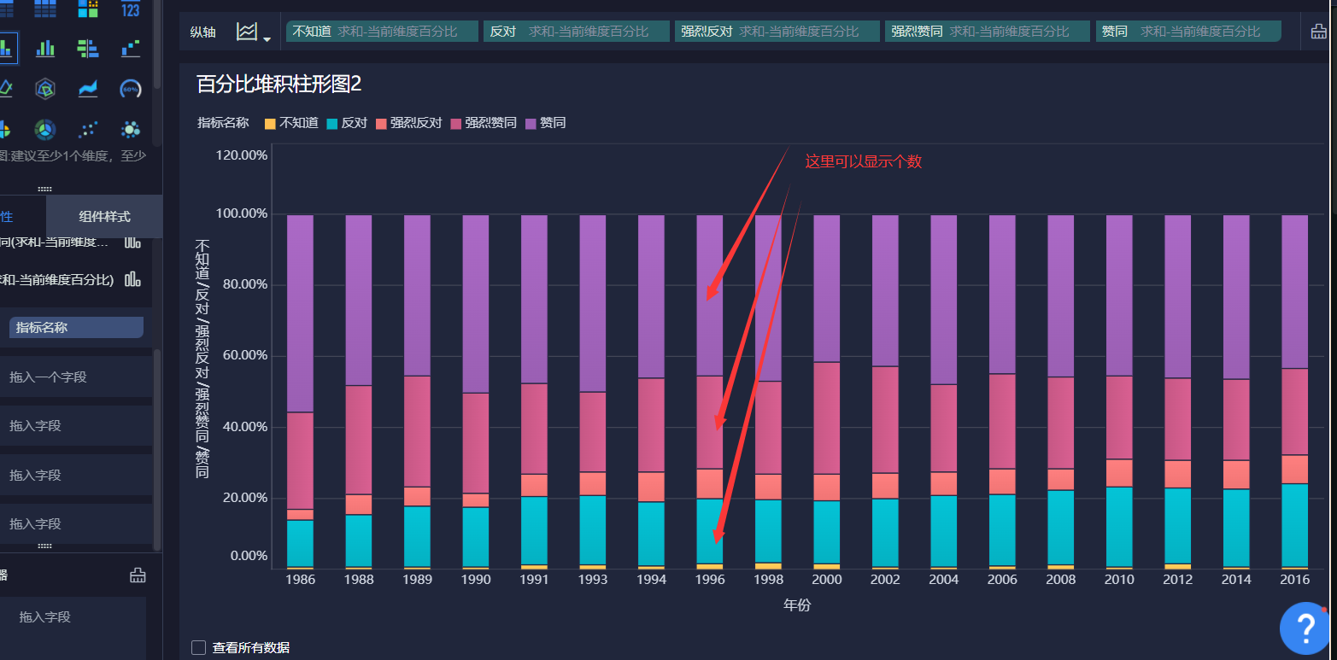Image resolution: width=1337 pixels, height=660 pixels.
Task: Click the cyan 反对 segment of 2016 bar
Action: tap(1295, 525)
